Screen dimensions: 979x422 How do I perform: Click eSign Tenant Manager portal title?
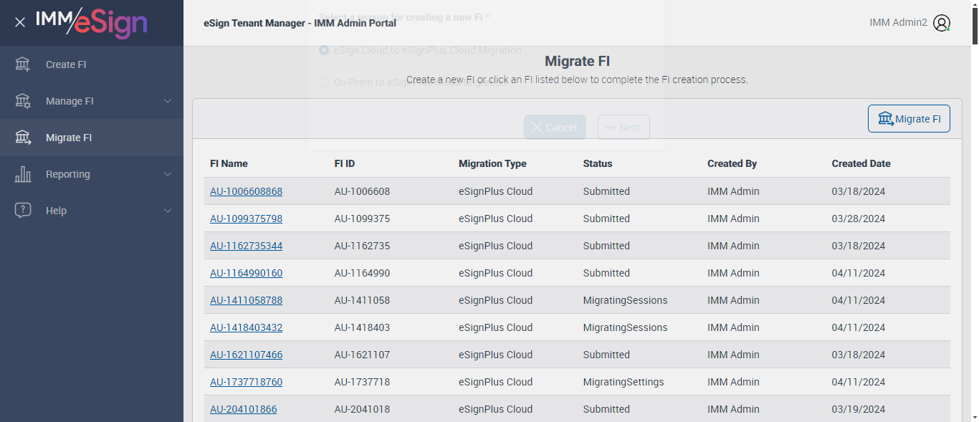pos(300,23)
